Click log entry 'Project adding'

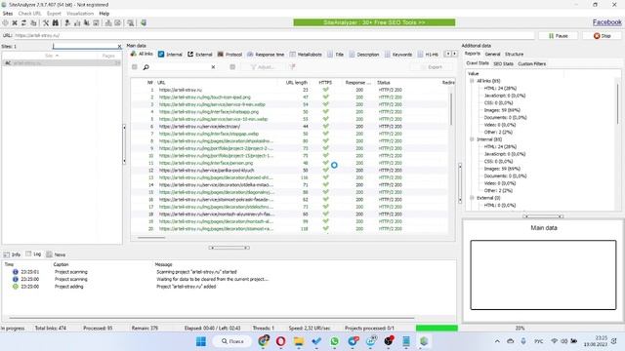pos(69,287)
